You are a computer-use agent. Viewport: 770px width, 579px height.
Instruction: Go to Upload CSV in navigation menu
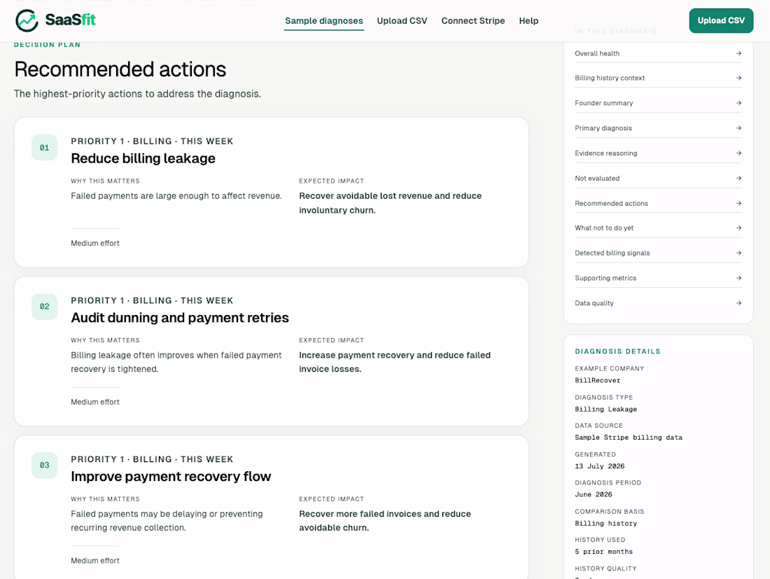coord(402,20)
